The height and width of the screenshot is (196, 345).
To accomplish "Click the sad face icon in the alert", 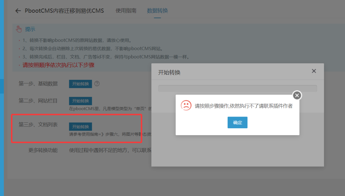I will coord(186,106).
